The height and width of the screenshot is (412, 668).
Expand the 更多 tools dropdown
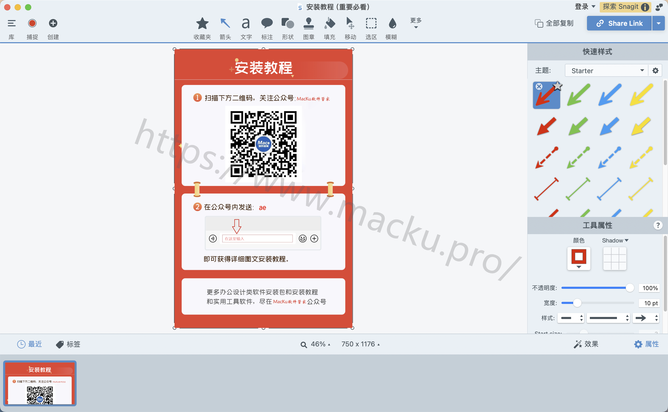[x=416, y=23]
